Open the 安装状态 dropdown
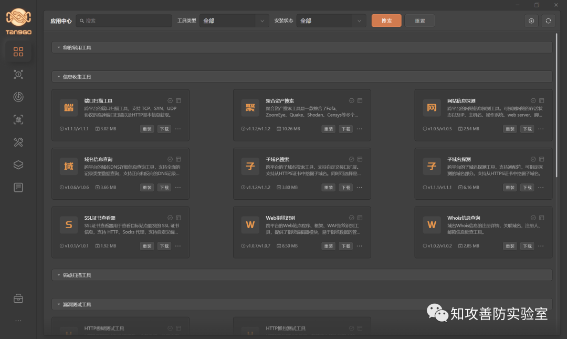Viewport: 567px width, 339px height. (331, 20)
